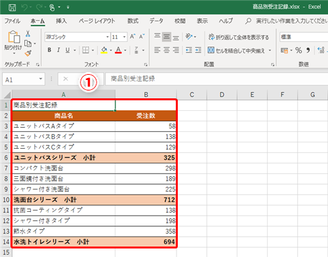Click the formula bar Cancel X icon
Viewport: 328px width, 257px height.
coord(66,79)
